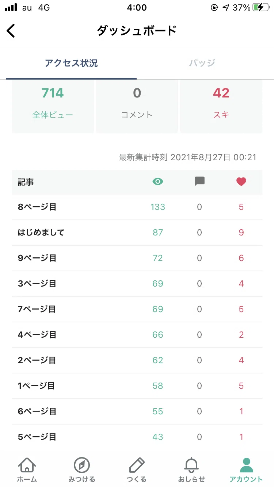Screen dimensions: 274x487
Task: Open the はじめまして article row
Action: click(x=137, y=233)
